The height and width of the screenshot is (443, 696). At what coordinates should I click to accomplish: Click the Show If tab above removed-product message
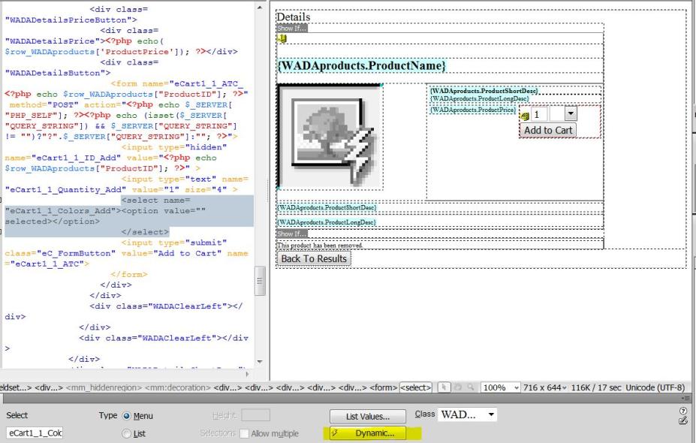point(291,234)
